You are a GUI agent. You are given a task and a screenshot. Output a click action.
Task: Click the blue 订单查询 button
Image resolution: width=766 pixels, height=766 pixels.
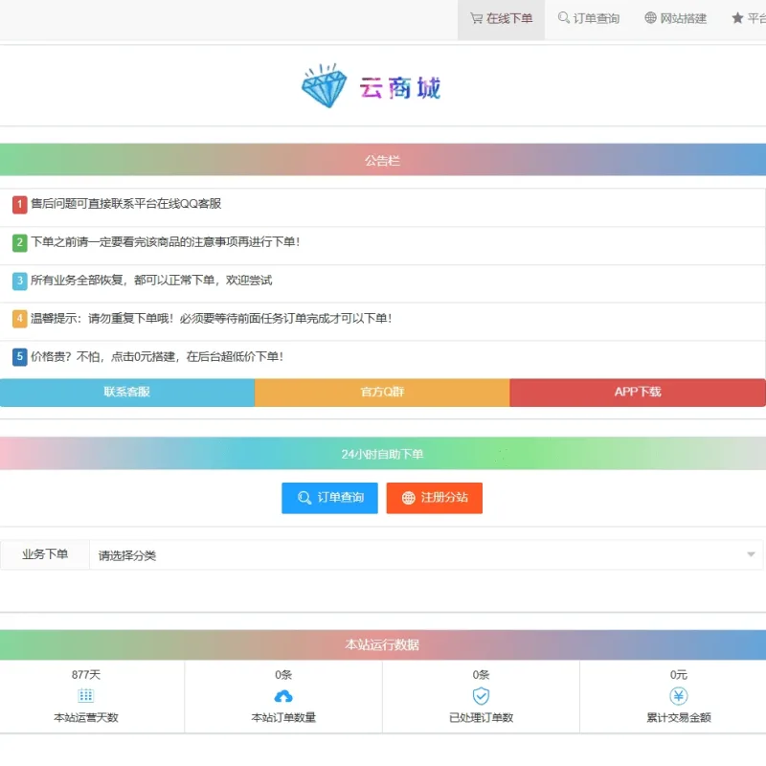click(x=329, y=498)
